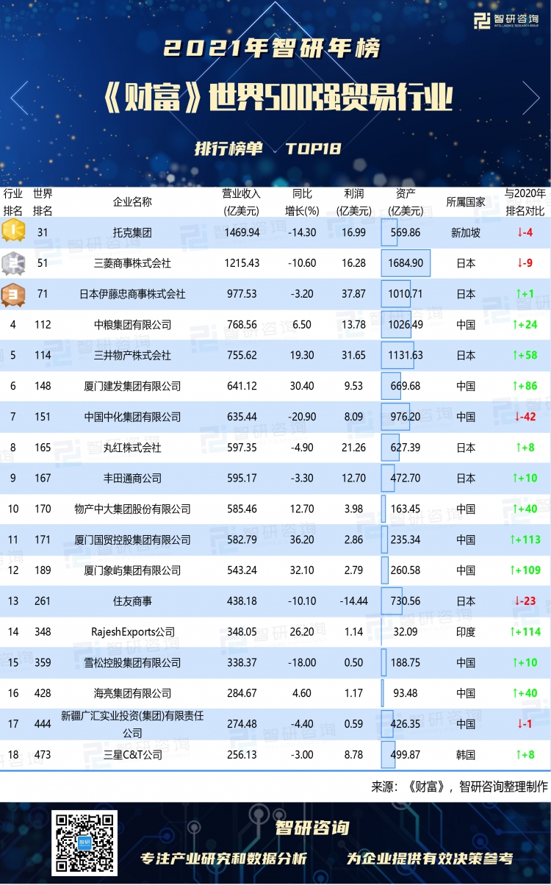
Task: Click the 与2020年排名对比 column header
Action: [525, 202]
